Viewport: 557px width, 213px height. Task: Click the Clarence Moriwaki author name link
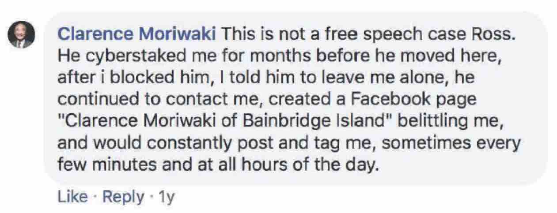pos(137,34)
